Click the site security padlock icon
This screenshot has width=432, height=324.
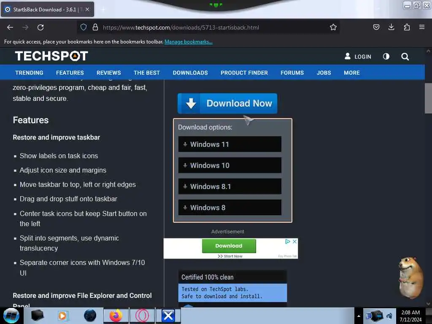point(95,27)
